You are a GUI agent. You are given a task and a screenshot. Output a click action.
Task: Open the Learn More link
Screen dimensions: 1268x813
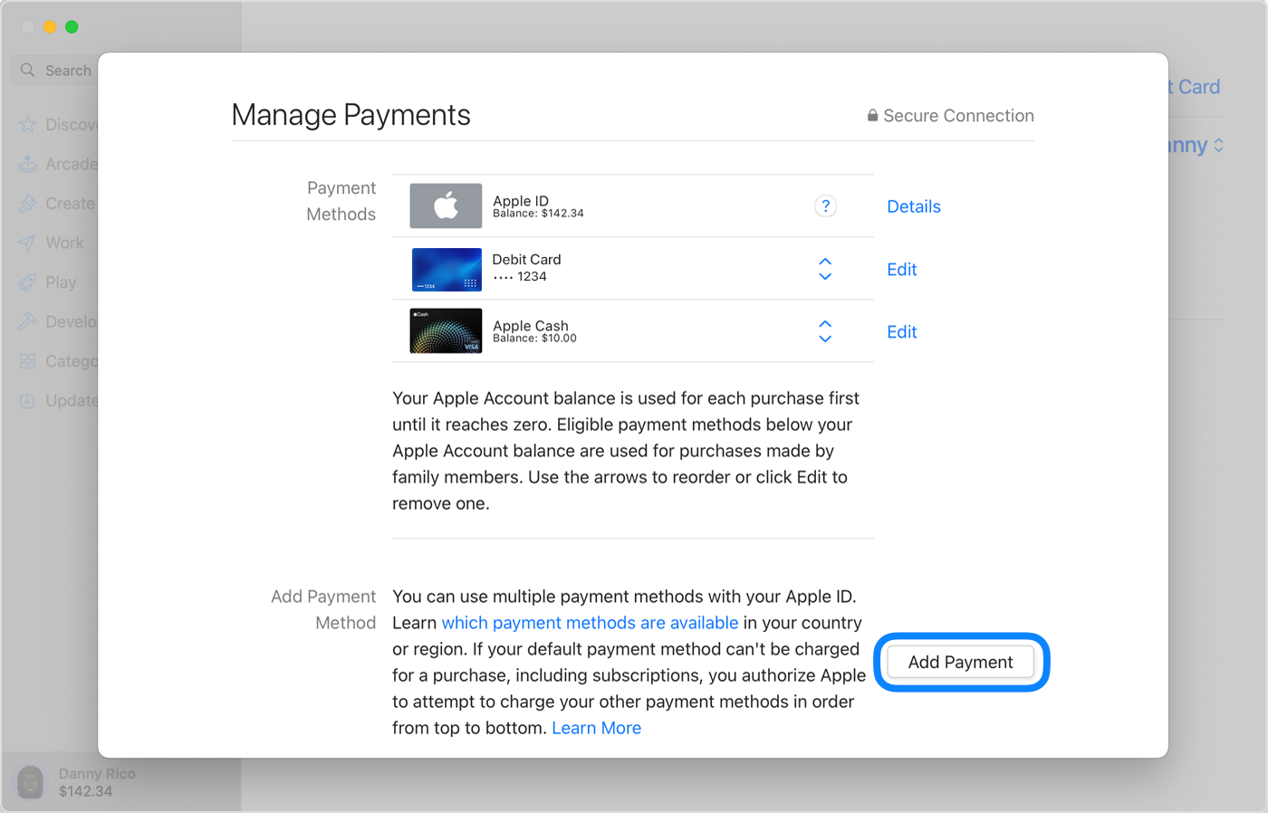[596, 727]
